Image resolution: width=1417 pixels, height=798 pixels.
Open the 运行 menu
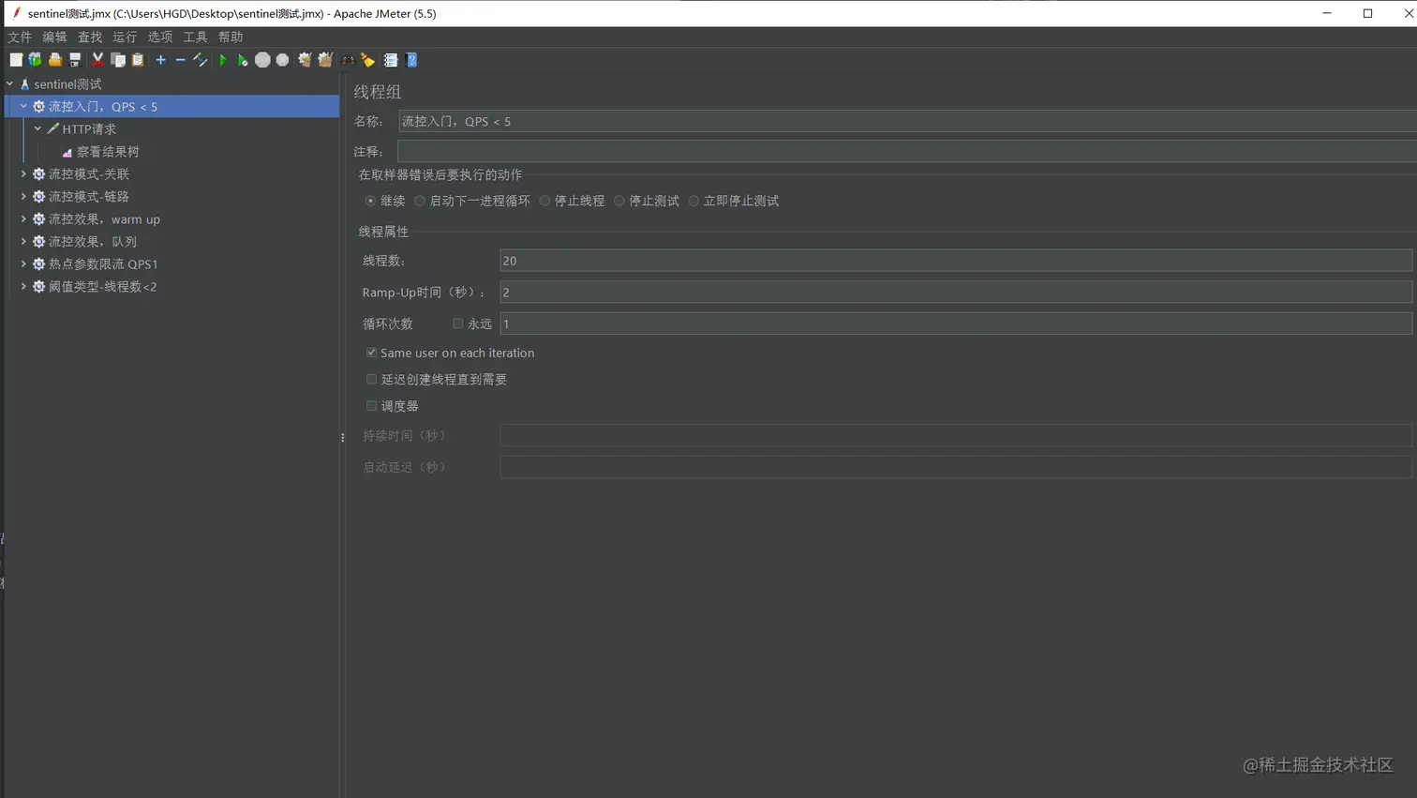pos(124,37)
